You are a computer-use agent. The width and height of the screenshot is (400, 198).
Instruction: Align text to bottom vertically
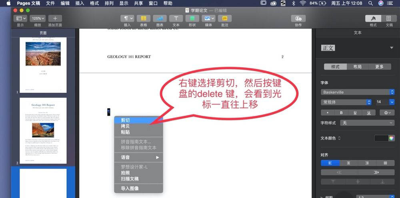[382, 182]
